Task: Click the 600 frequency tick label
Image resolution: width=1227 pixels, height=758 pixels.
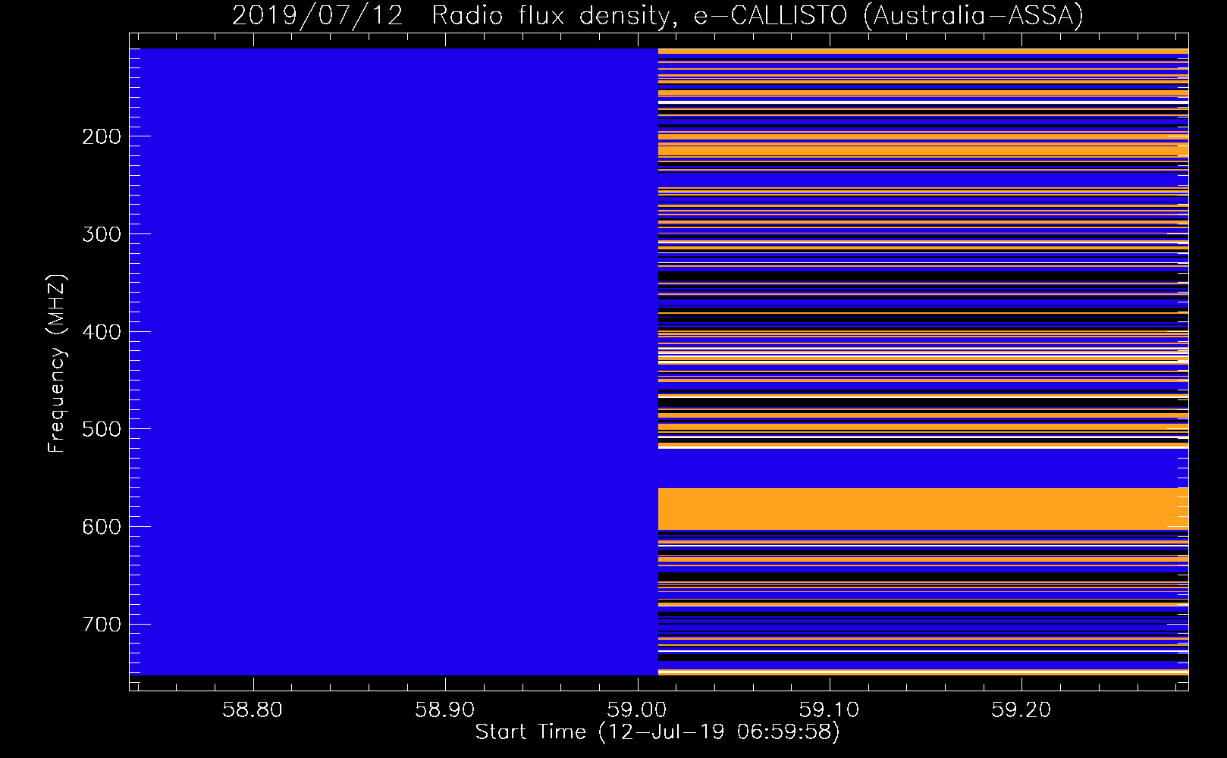Action: (x=102, y=527)
